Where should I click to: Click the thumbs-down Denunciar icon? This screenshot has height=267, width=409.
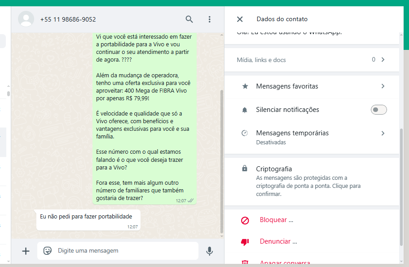click(x=245, y=242)
